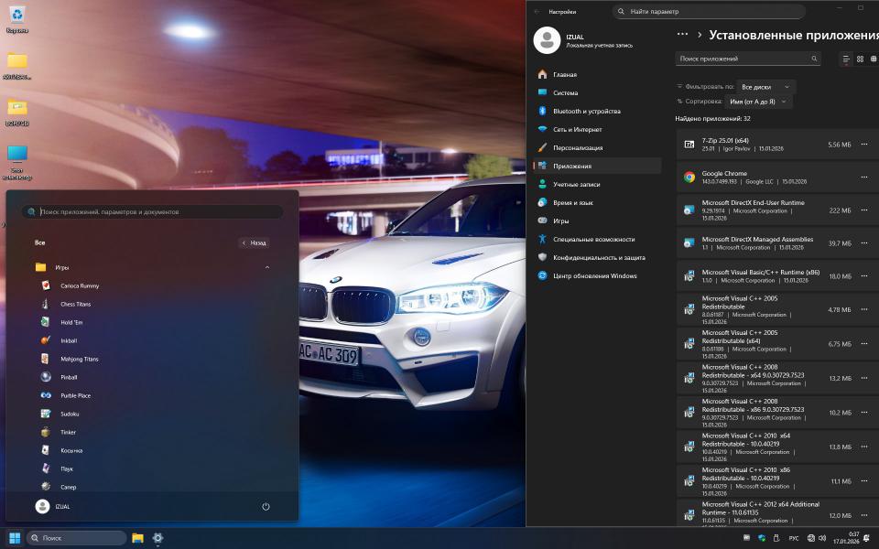Click the Назад button in Start menu
This screenshot has height=549, width=879.
[x=255, y=242]
